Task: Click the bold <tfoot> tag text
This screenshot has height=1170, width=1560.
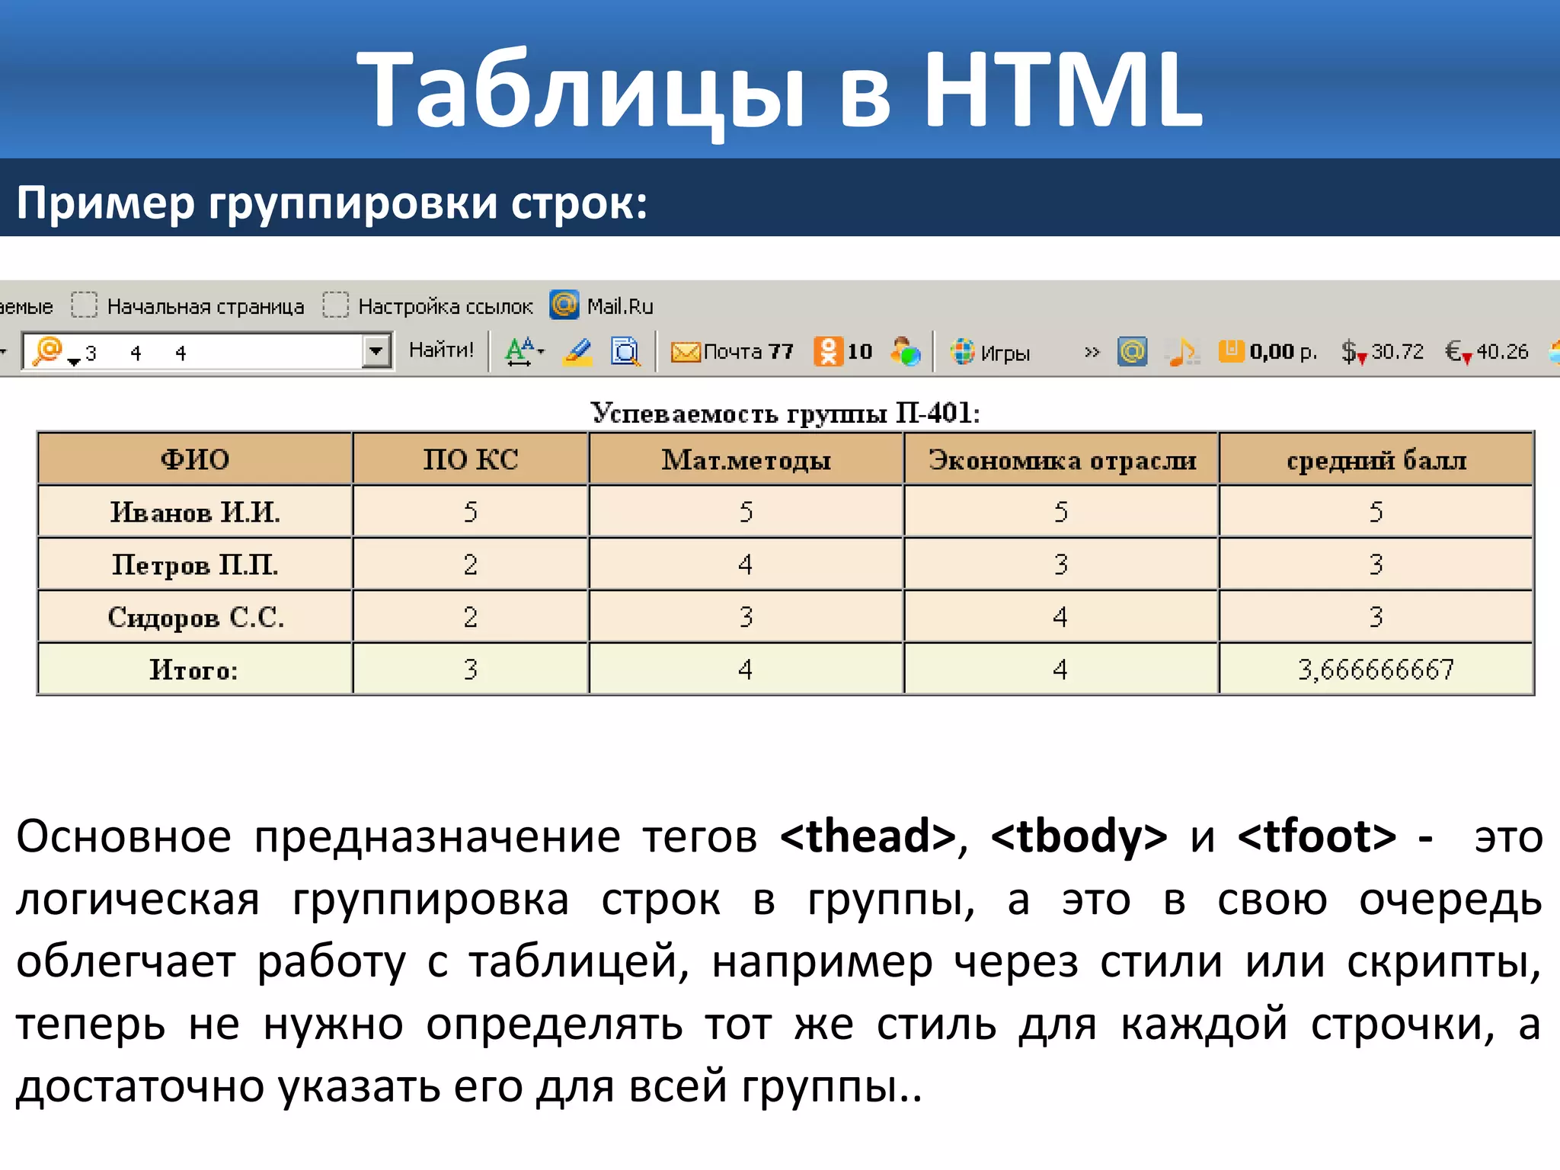Action: pyautogui.click(x=1317, y=836)
